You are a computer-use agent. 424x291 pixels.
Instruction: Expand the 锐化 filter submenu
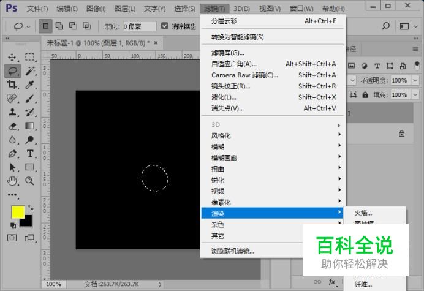[x=273, y=180]
